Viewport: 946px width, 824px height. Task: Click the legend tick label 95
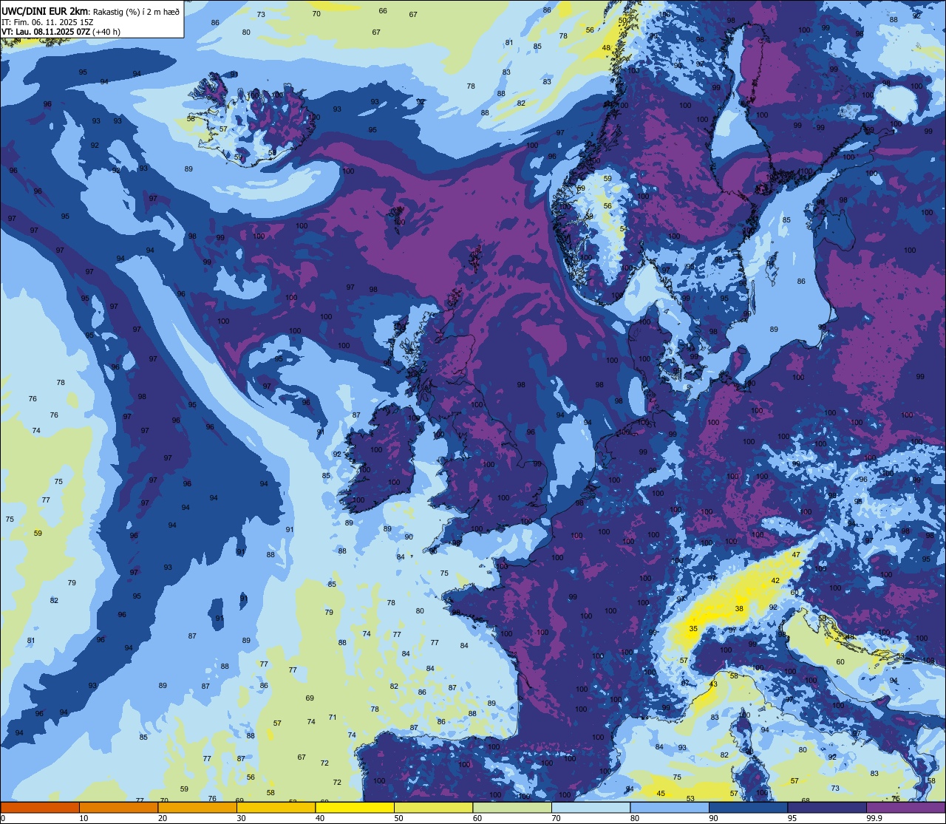793,818
